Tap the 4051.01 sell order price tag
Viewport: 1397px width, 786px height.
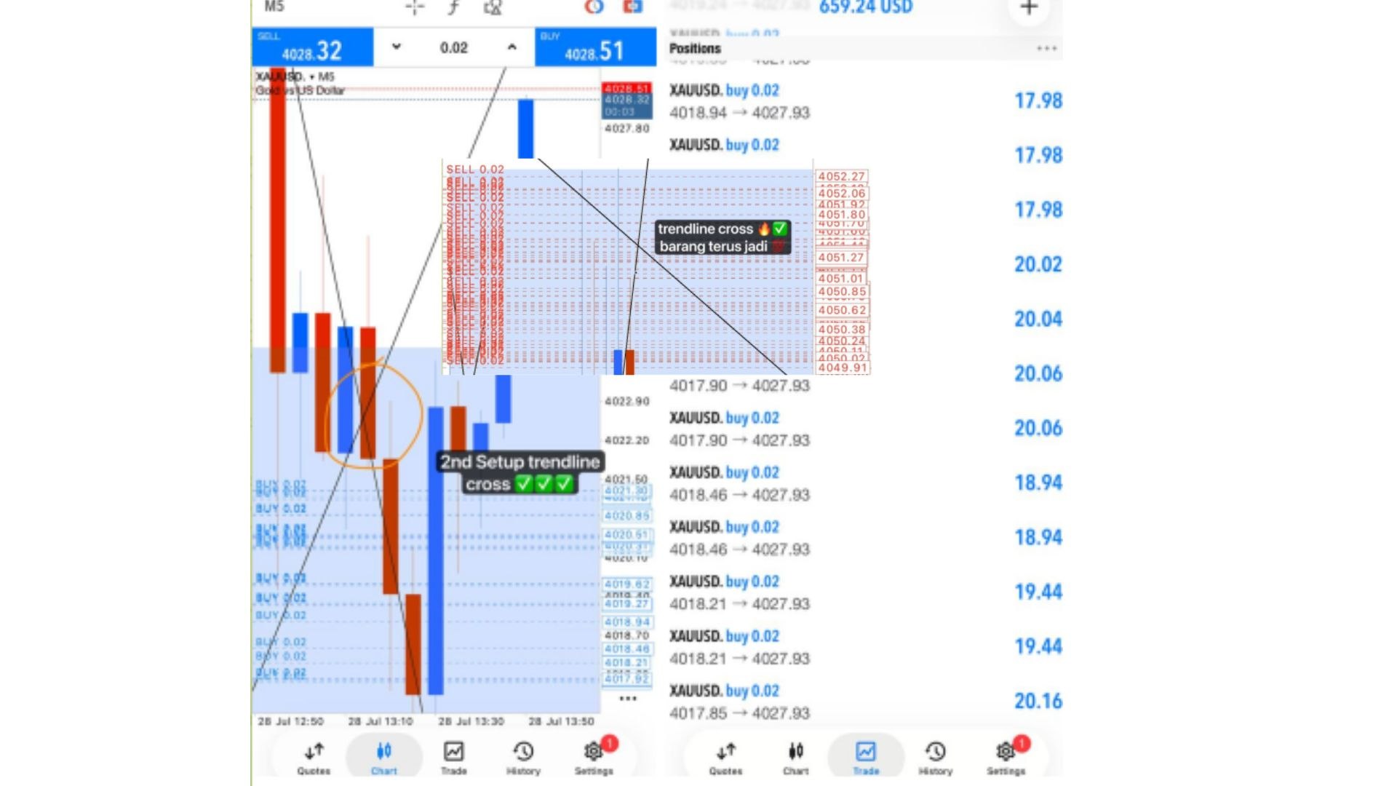click(x=840, y=278)
